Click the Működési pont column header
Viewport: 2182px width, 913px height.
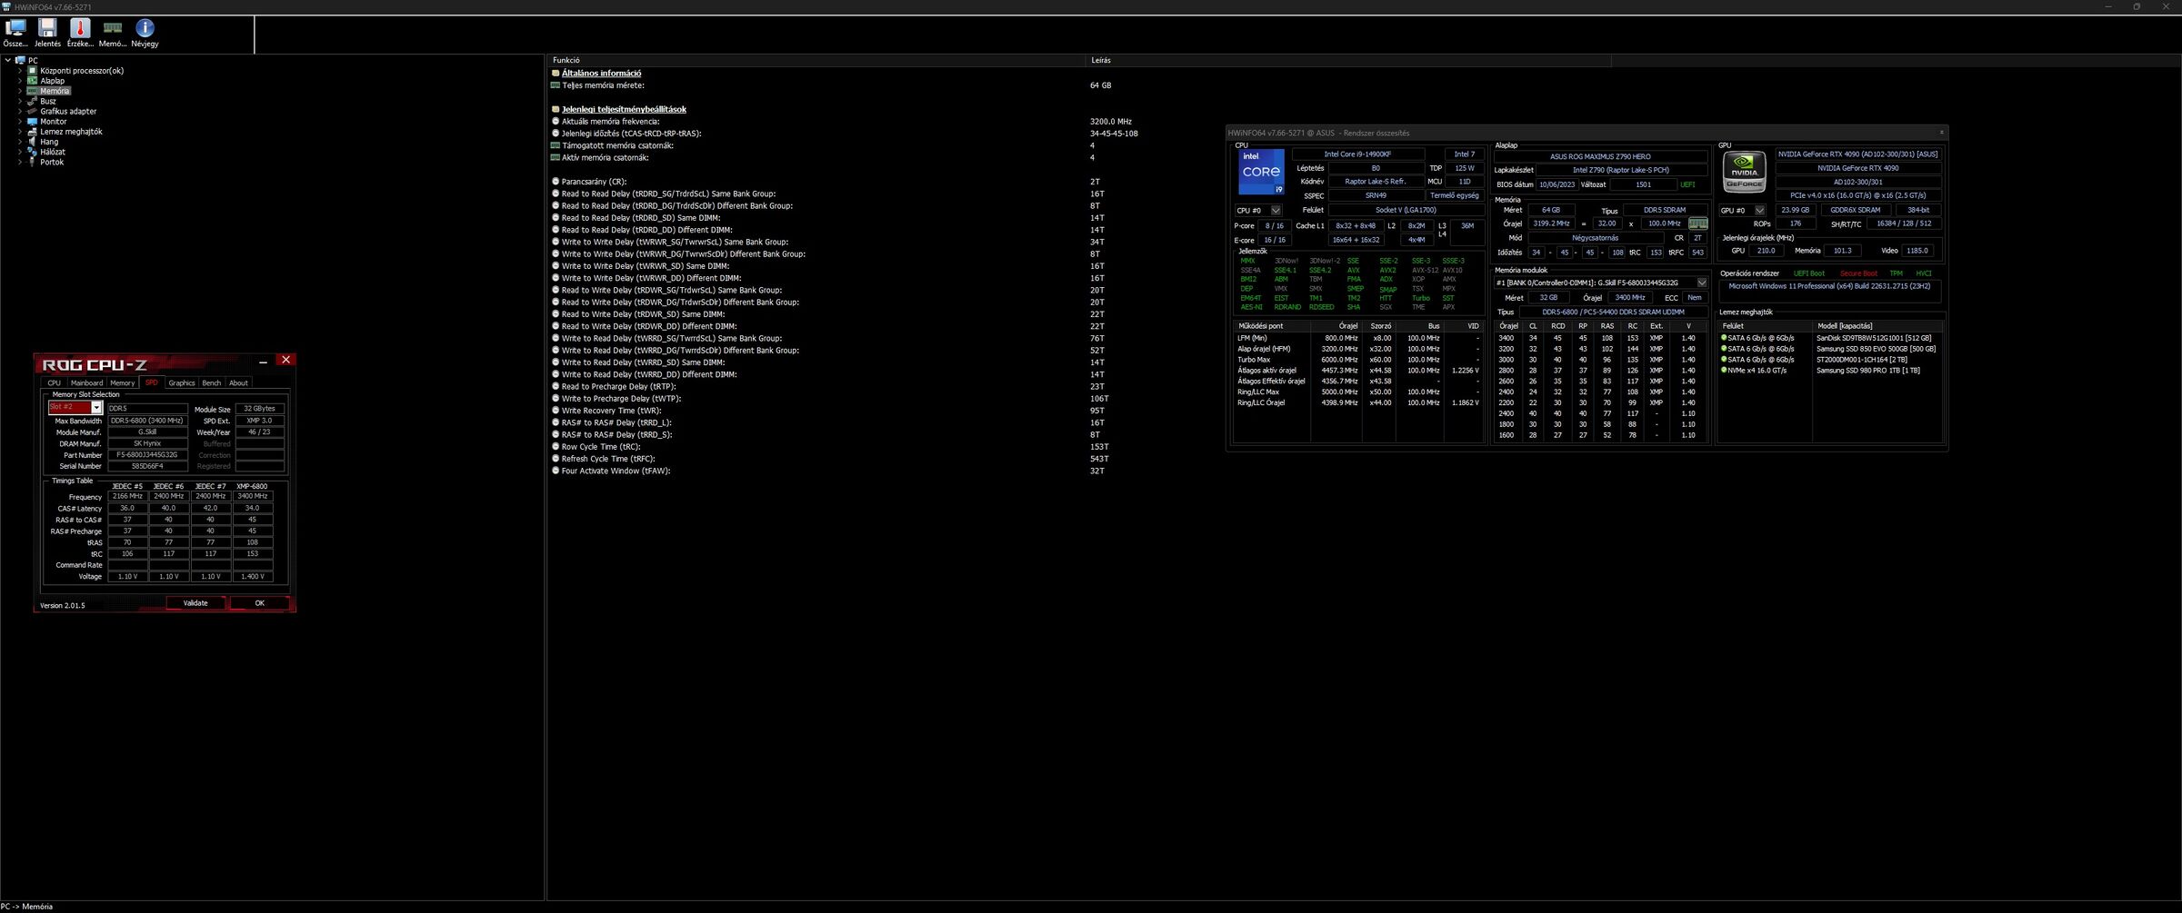(x=1271, y=326)
